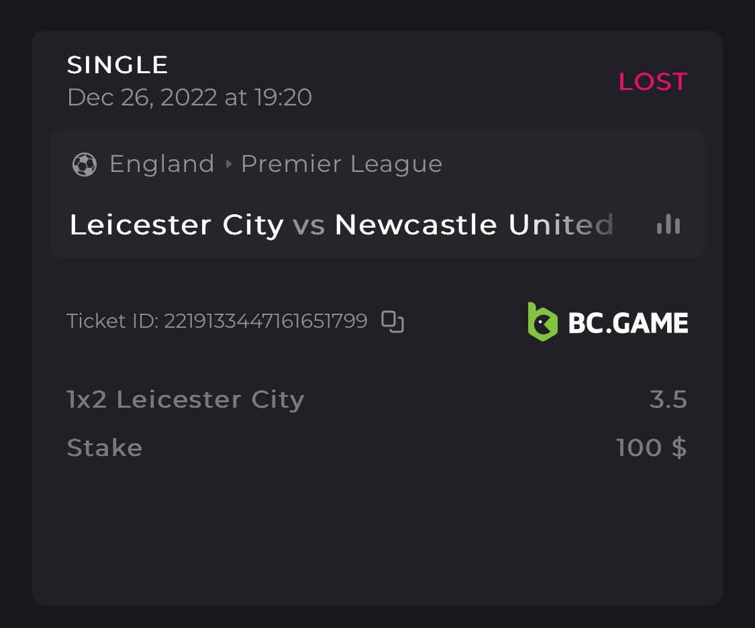
Task: Click the SINGLE bet type heading
Action: [117, 65]
